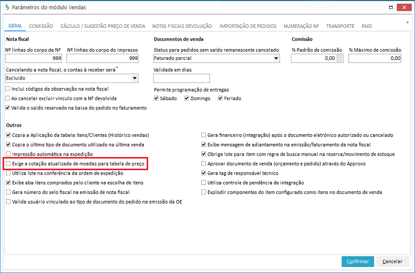Enable Exige a cotação atualizada de moedas
This screenshot has height=273, width=415.
click(8, 164)
